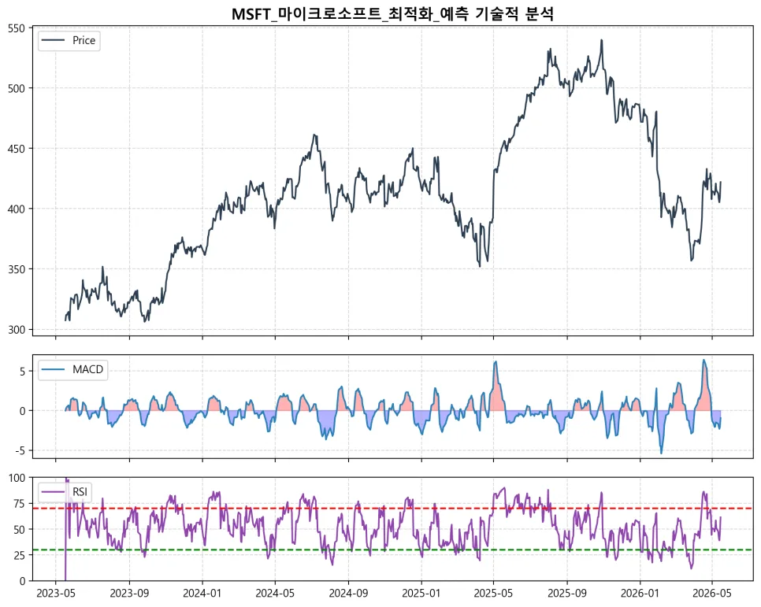This screenshot has width=761, height=607.
Task: Click the 75 label on RSI axis
Action: coord(20,504)
